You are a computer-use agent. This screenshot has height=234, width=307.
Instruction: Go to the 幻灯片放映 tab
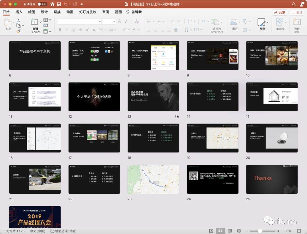pos(88,12)
